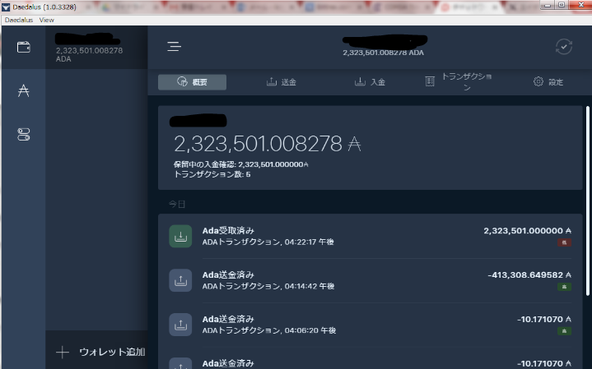Click the ADAトランザクション, 04:14:42 午後 text
The image size is (592, 369).
point(268,286)
